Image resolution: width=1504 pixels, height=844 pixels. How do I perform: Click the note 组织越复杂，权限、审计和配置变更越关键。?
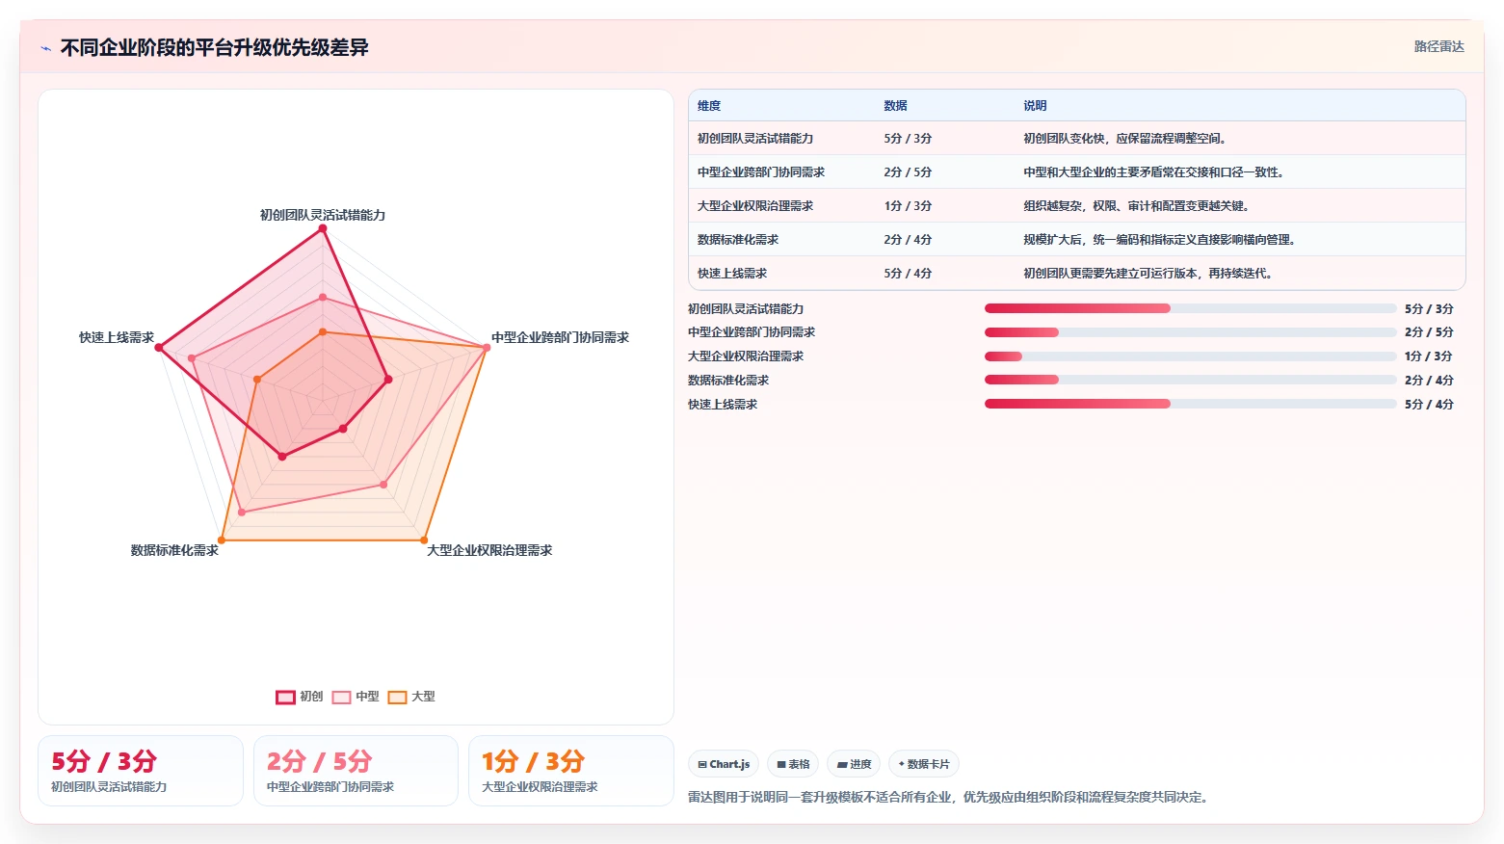(x=1138, y=206)
